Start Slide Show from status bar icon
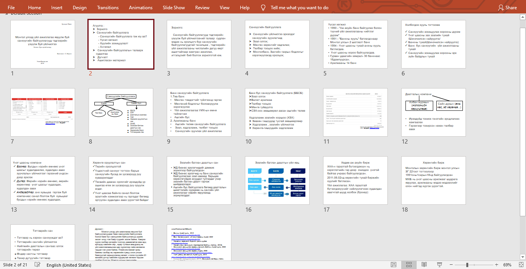 pos(439,265)
